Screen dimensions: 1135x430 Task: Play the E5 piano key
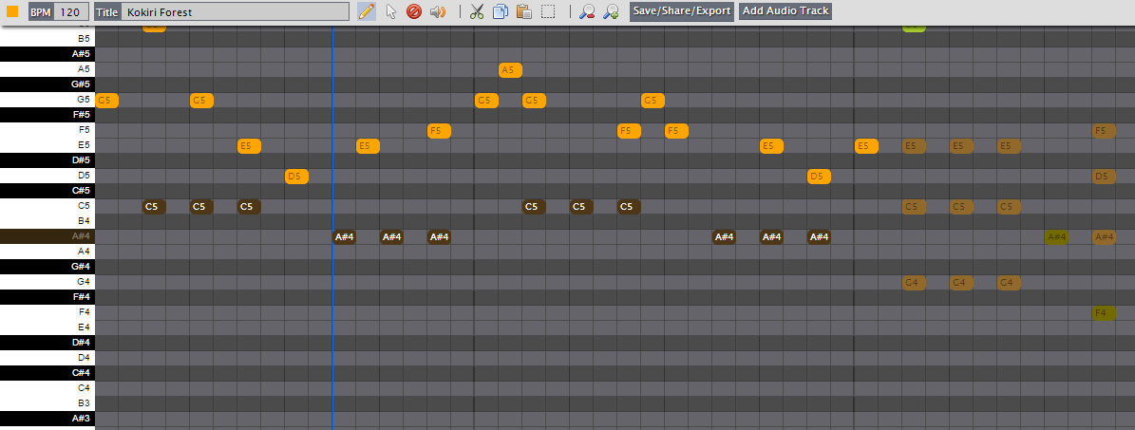pos(47,145)
